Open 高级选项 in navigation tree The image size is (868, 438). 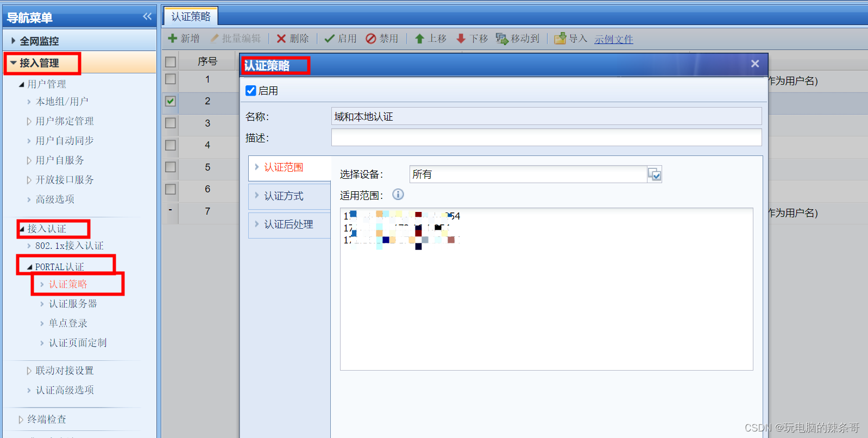coord(55,199)
